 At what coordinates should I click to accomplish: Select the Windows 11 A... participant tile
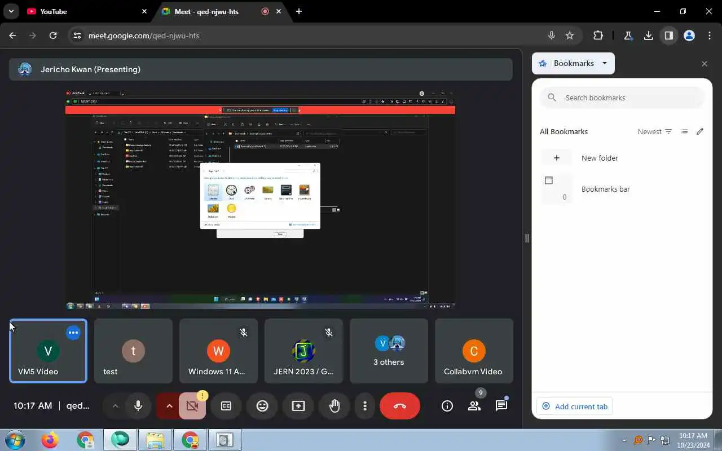tap(218, 351)
